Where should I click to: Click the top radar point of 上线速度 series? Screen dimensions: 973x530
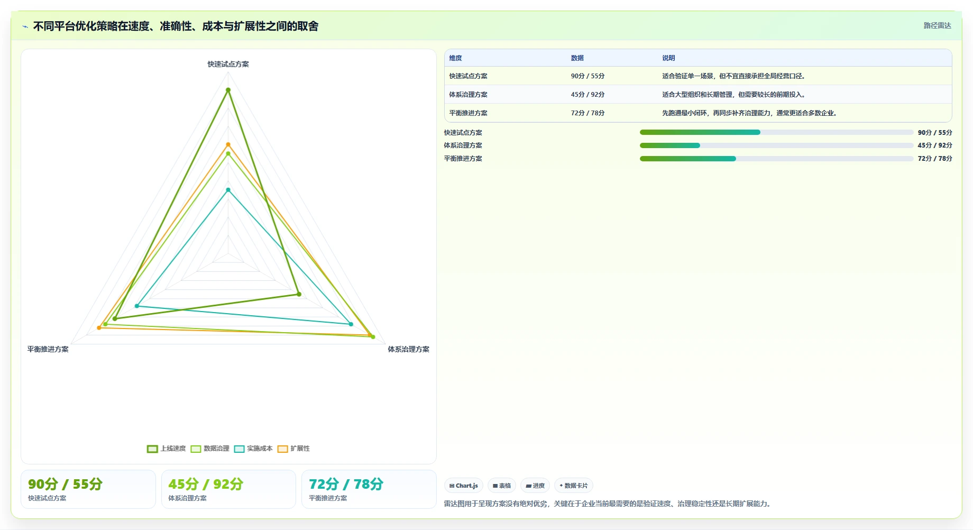(x=228, y=90)
